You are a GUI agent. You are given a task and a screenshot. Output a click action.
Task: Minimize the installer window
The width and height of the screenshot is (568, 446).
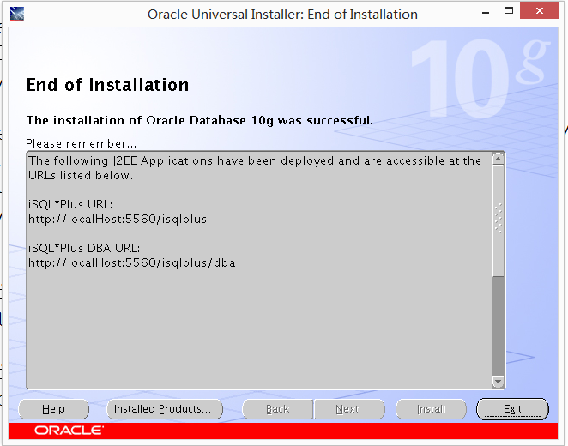(486, 13)
